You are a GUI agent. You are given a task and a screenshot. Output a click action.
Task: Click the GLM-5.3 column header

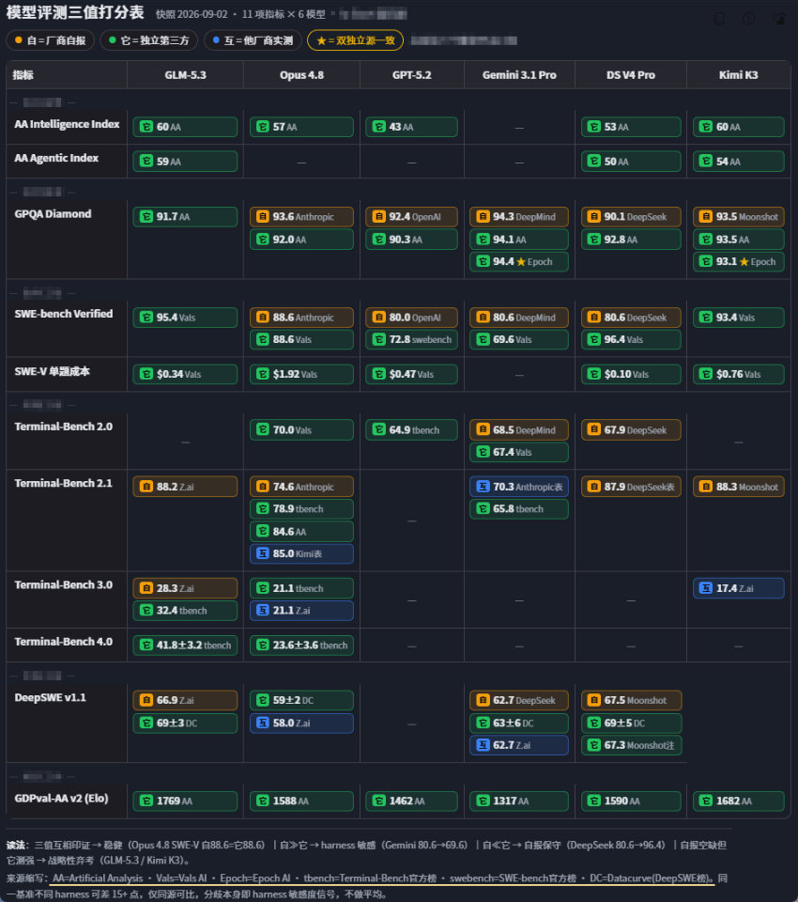tap(185, 75)
